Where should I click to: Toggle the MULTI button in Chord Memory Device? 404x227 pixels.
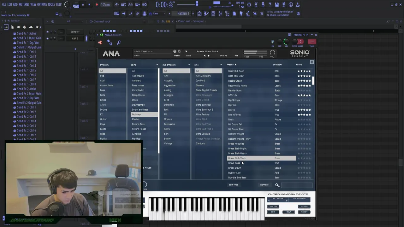point(288,212)
